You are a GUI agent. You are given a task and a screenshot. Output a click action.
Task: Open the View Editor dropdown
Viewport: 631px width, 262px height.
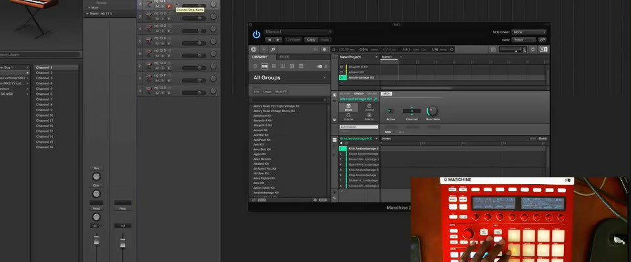coord(524,40)
